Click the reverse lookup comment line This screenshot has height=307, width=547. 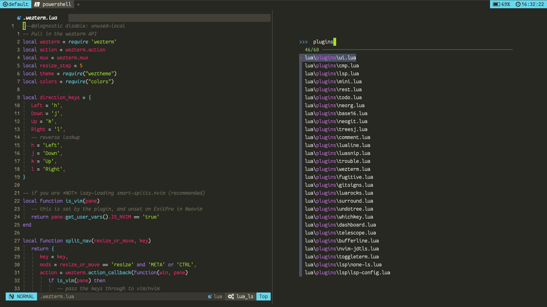tap(56, 137)
